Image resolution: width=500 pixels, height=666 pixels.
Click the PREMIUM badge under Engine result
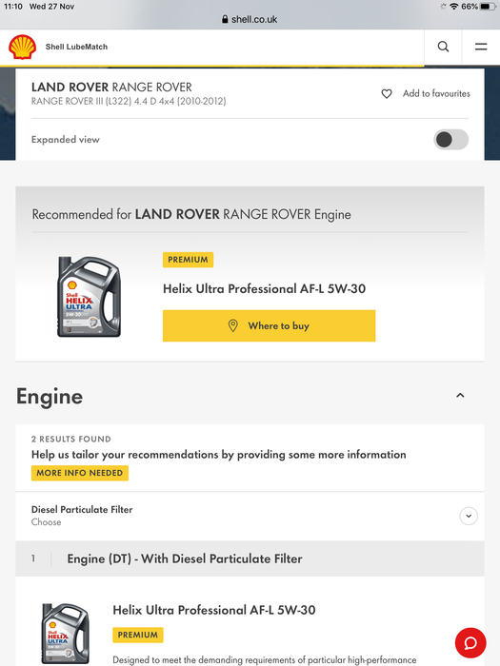[x=138, y=635]
